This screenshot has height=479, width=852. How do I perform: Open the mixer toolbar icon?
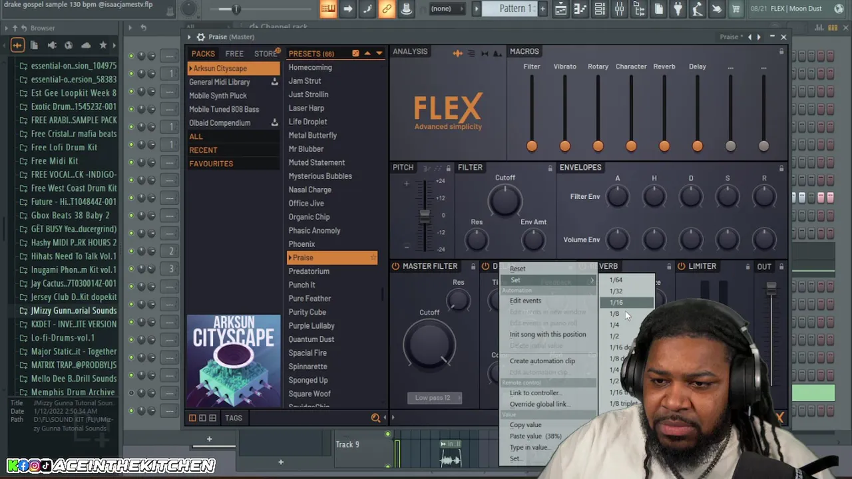point(619,9)
